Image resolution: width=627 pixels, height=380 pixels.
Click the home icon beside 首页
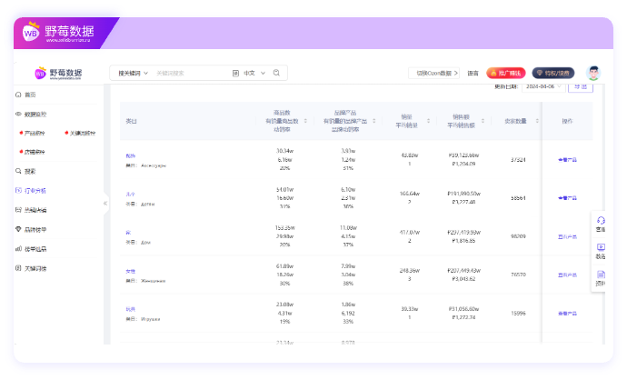[x=18, y=95]
